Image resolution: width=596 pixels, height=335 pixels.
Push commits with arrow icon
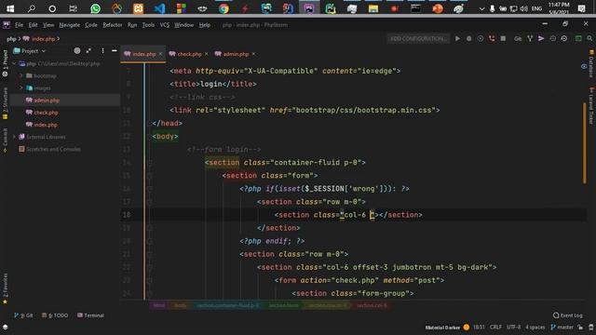541,39
